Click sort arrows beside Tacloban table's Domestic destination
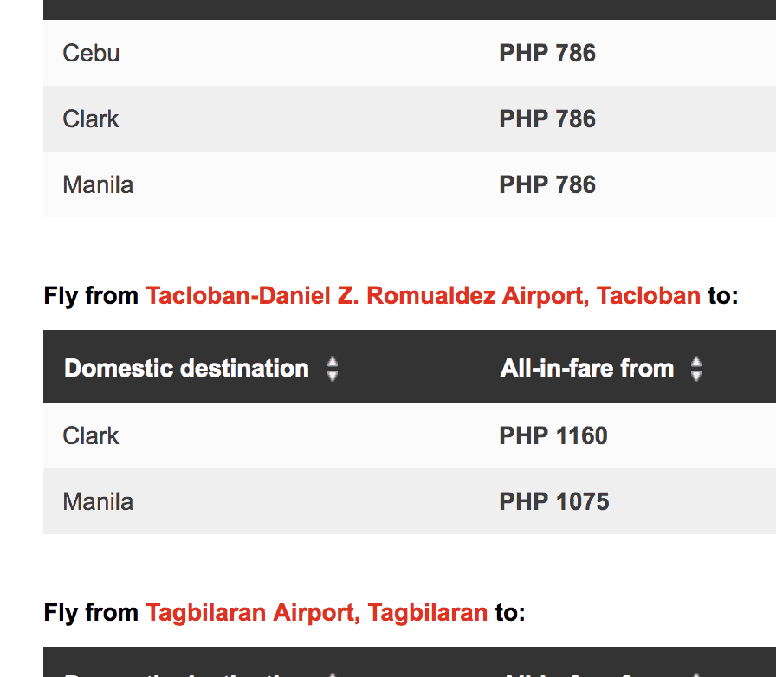The height and width of the screenshot is (677, 776). coord(333,369)
